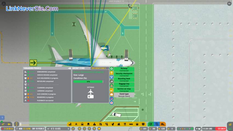The image size is (233, 131).
Task: Set game speed to normal play
Action: 5,129
